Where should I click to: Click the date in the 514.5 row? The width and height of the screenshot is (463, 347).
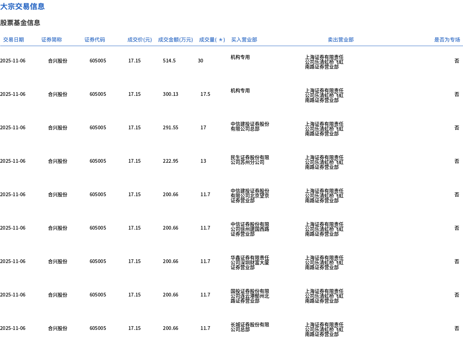tap(13, 61)
